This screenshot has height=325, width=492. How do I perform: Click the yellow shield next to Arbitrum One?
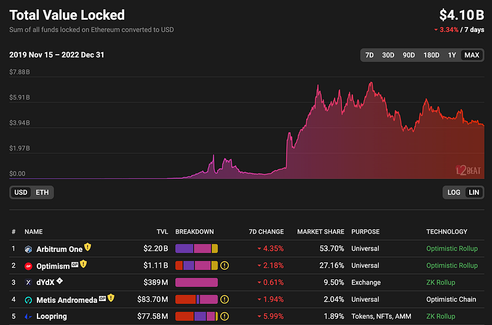87,247
